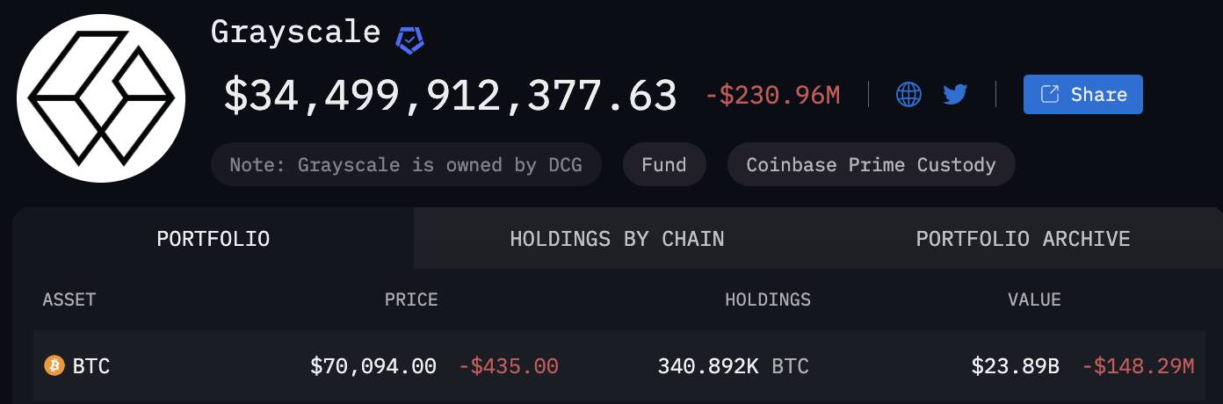Sort by the ASSET column header
Screen dimensions: 1223x404
[69, 299]
